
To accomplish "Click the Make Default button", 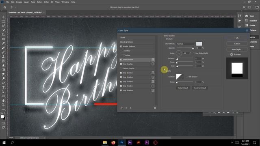I will [183, 88].
